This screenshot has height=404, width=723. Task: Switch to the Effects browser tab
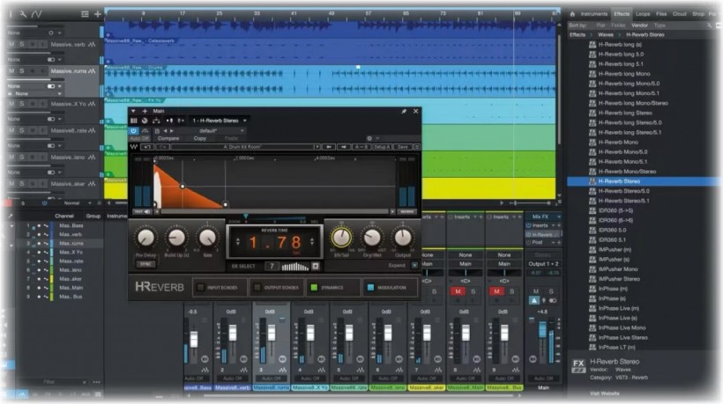(621, 14)
